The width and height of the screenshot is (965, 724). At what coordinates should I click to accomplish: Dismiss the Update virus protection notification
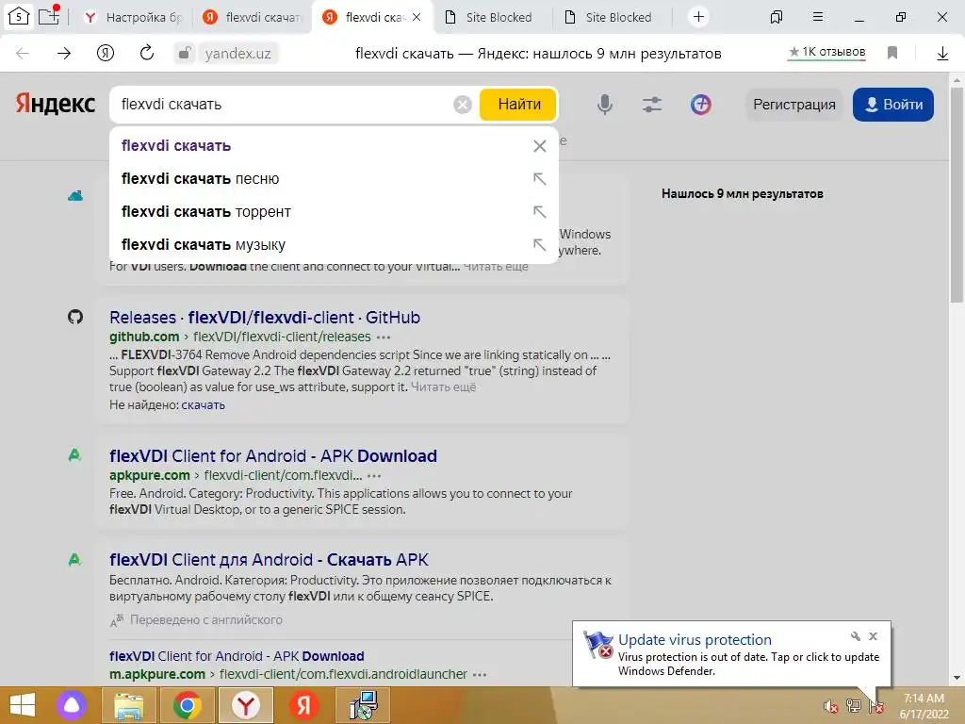point(873,636)
